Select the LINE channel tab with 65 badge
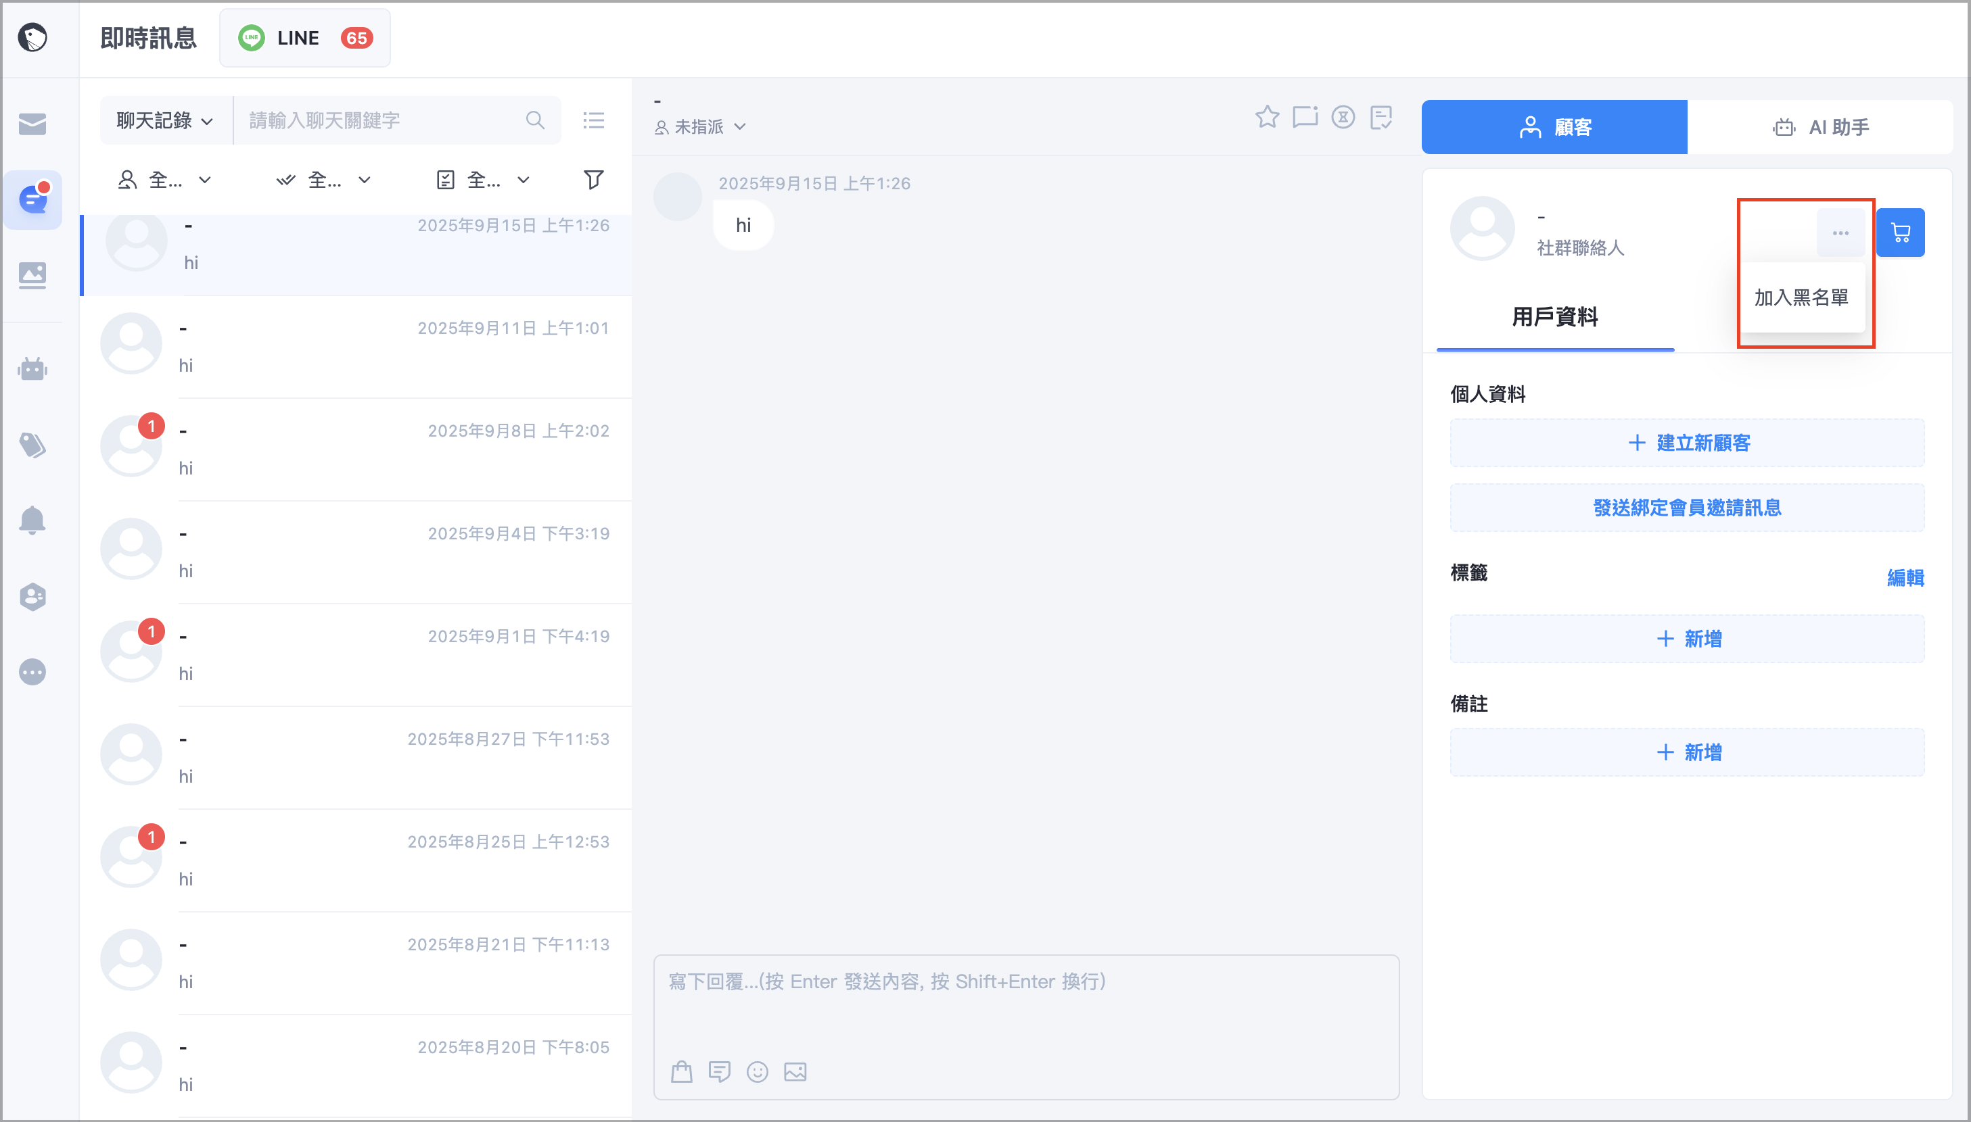The image size is (1971, 1122). point(305,38)
